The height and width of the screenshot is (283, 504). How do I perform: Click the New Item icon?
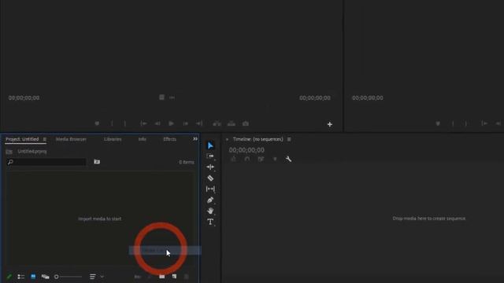(x=174, y=277)
